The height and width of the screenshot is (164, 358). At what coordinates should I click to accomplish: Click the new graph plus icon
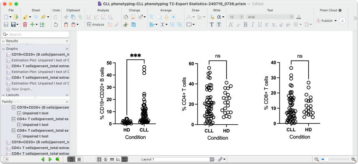click(42, 25)
